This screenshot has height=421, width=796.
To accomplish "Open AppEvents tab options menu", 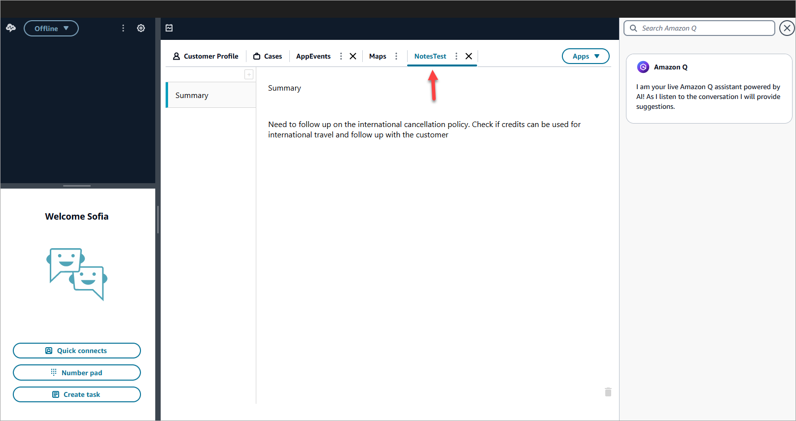I will tap(341, 56).
